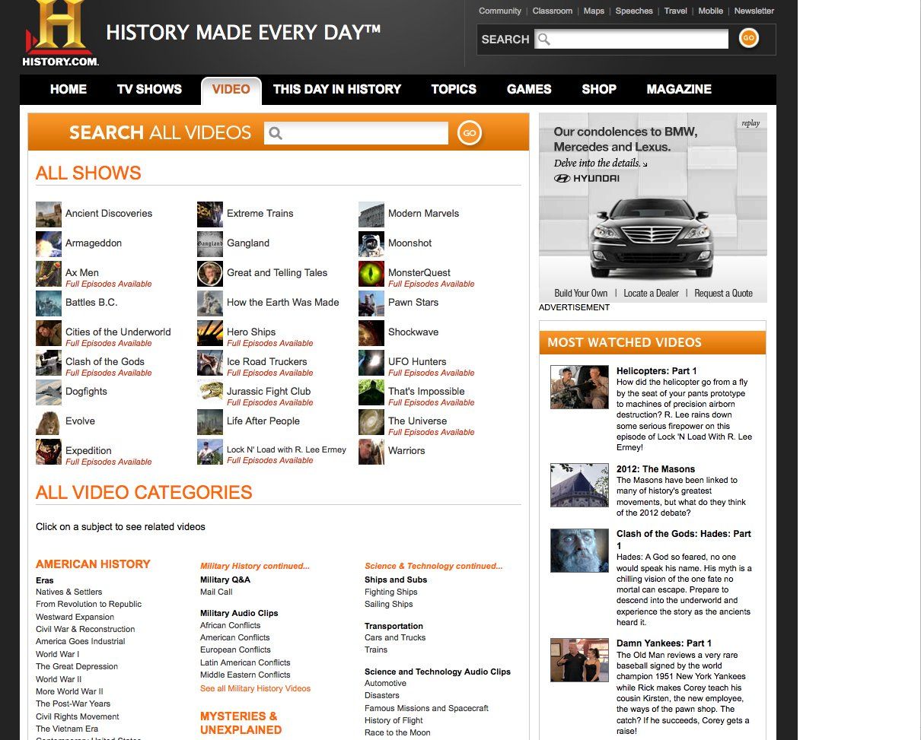The image size is (921, 740).
Task: Click the Damn Yankees: Part 1 thumbnail
Action: (579, 660)
